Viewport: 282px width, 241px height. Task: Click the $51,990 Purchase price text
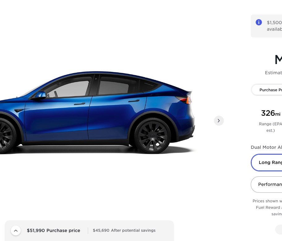point(53,230)
